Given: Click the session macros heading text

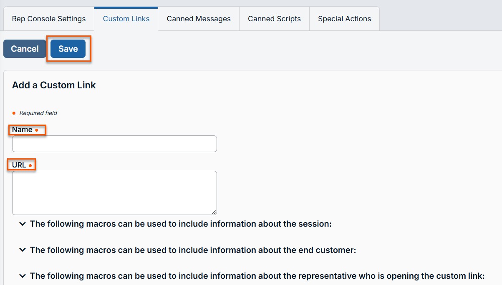Looking at the screenshot, I should (x=181, y=224).
